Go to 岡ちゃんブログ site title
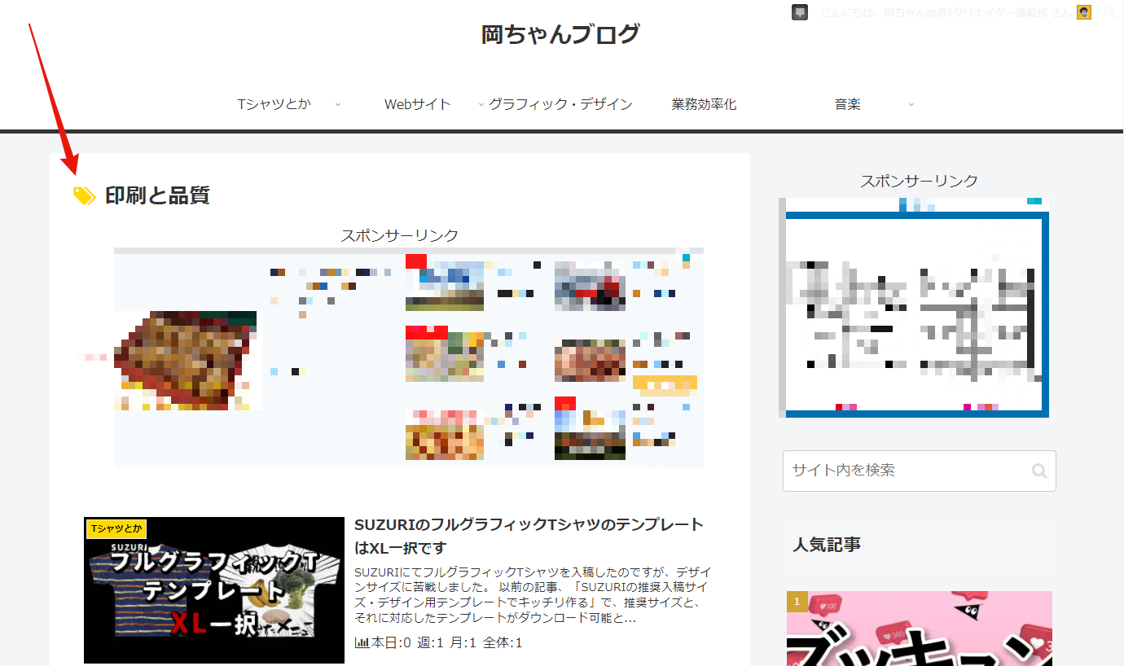Viewport: 1124px width, 666px height. point(560,34)
